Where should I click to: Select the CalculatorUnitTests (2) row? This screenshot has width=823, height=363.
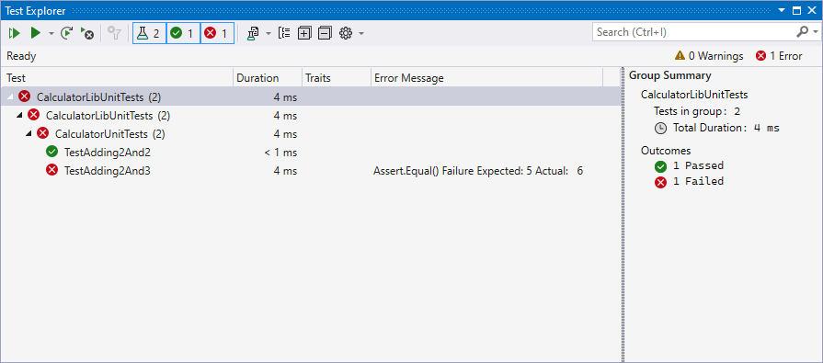310,134
